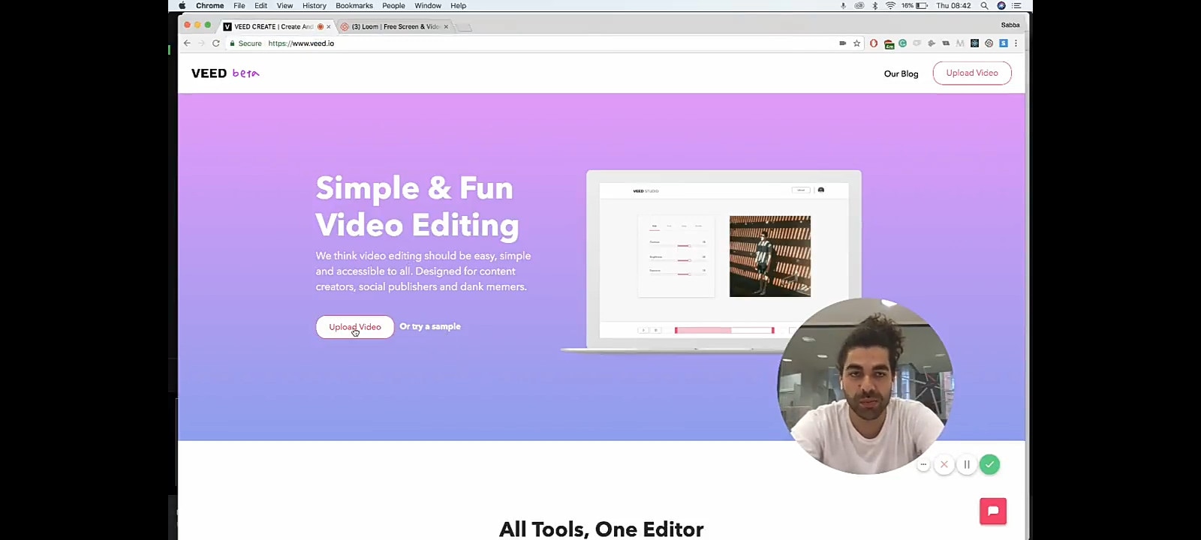
Task: Open the green Grammarly extension icon
Action: click(x=902, y=43)
